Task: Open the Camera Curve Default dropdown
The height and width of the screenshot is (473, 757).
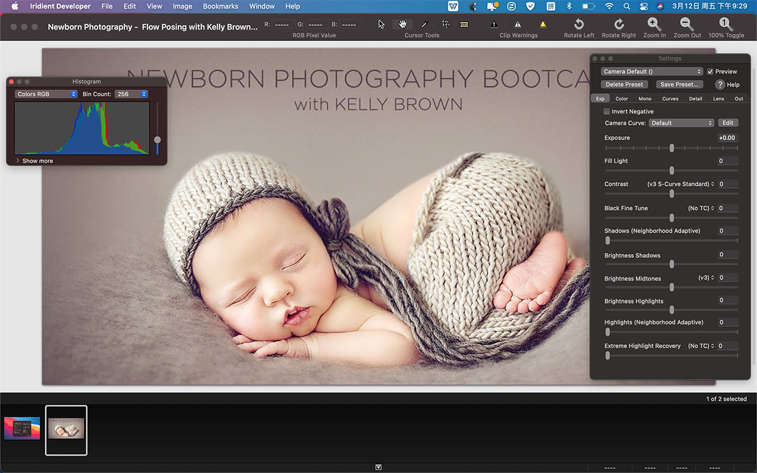Action: point(681,123)
